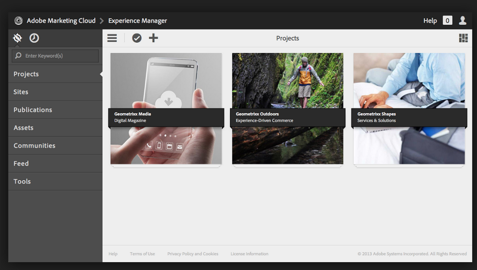The width and height of the screenshot is (477, 270).
Task: Open Feed in the sidebar
Action: [55, 164]
